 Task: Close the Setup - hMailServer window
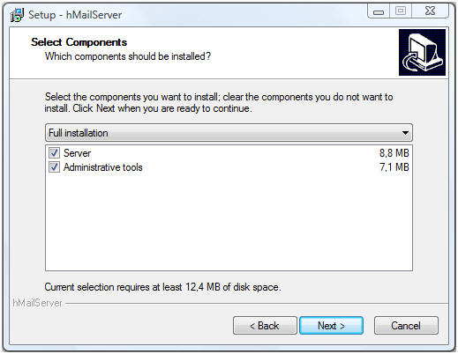pyautogui.click(x=430, y=11)
